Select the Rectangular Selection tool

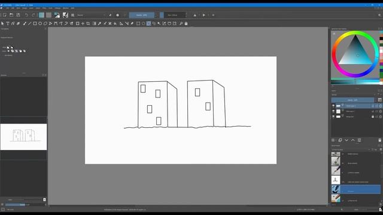pos(138,23)
